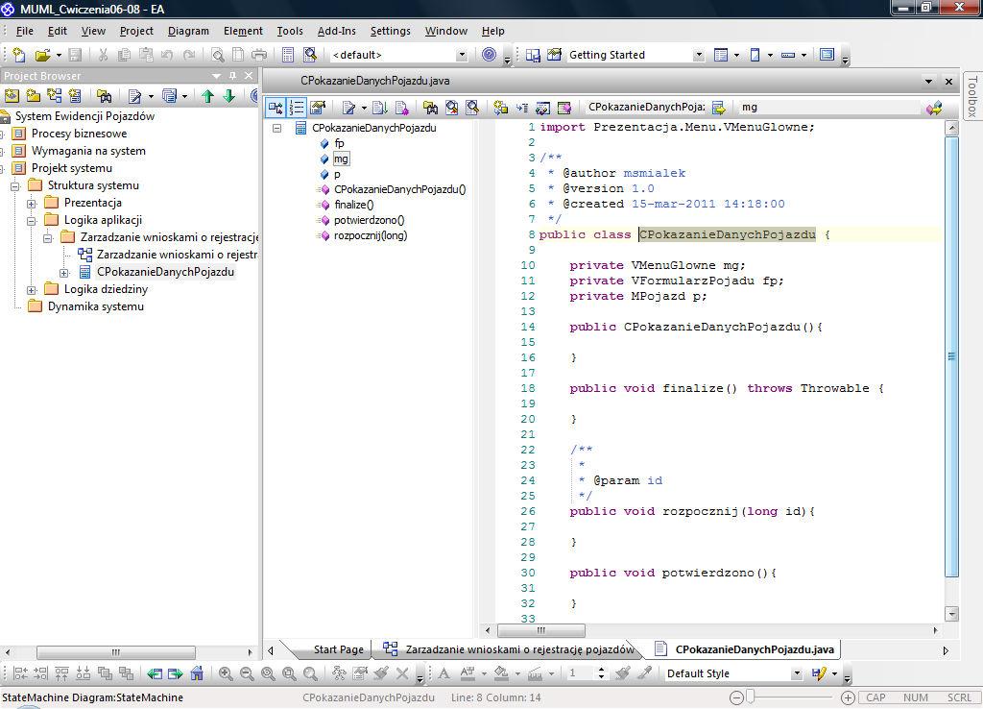983x709 pixels.
Task: Collapse CPokazanieDanychPojazdu root in structure tree
Action: click(x=276, y=128)
